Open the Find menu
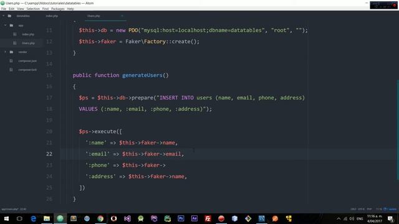The image size is (399, 224). pyautogui.click(x=46, y=9)
